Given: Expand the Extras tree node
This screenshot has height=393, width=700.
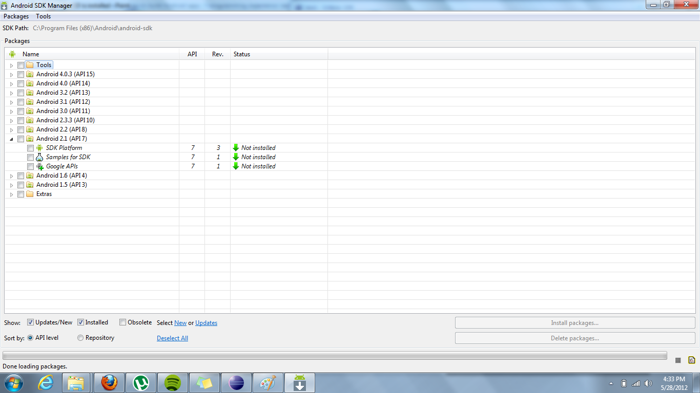Looking at the screenshot, I should point(11,194).
